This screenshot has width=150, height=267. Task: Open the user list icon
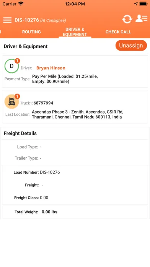(141, 18)
